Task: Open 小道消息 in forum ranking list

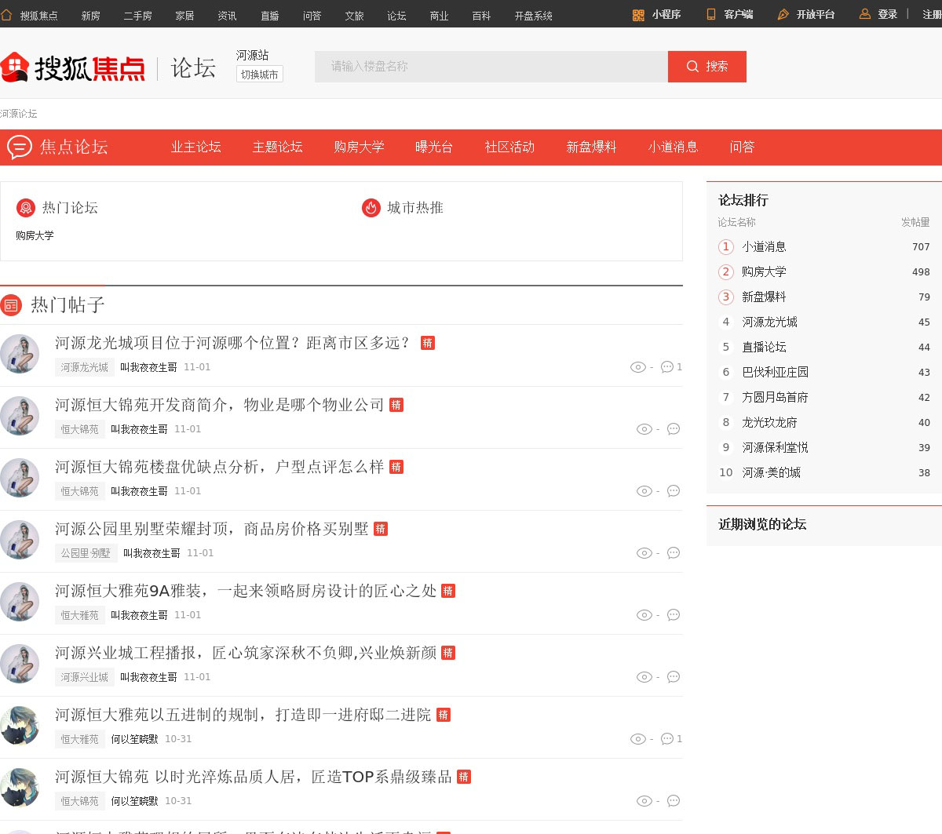Action: pyautogui.click(x=764, y=247)
